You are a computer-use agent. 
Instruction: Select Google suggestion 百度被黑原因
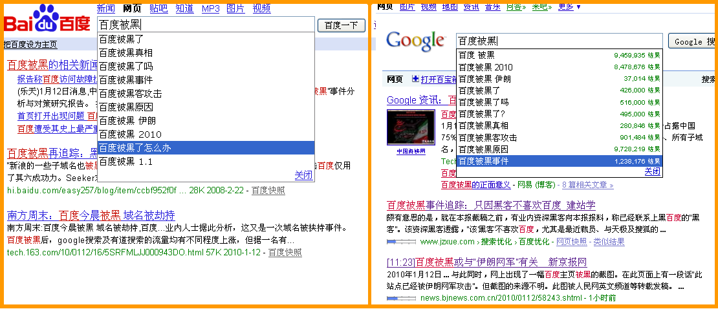pyautogui.click(x=559, y=149)
